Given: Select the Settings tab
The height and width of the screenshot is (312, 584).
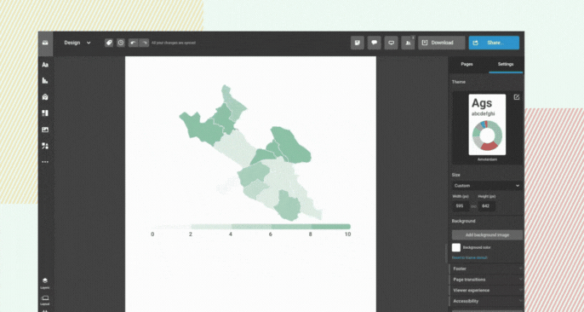Looking at the screenshot, I should point(506,65).
